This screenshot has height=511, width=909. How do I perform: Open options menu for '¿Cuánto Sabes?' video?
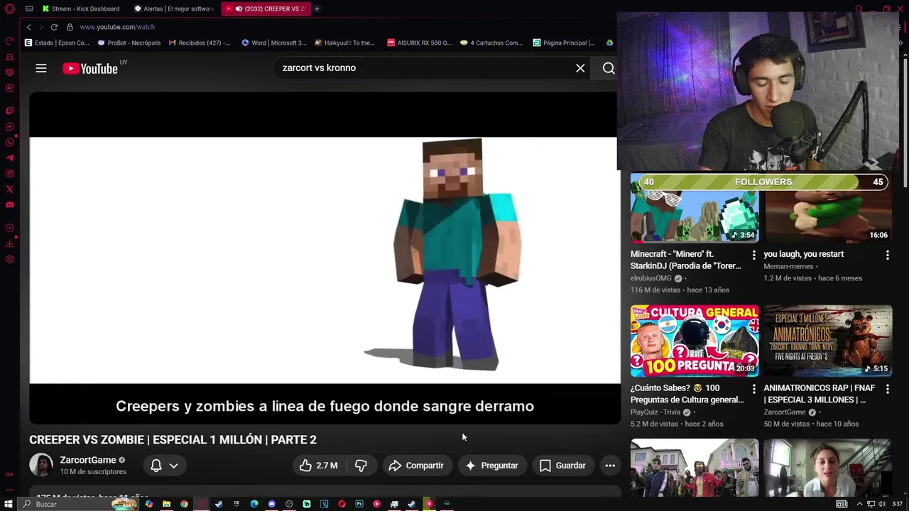pyautogui.click(x=754, y=389)
